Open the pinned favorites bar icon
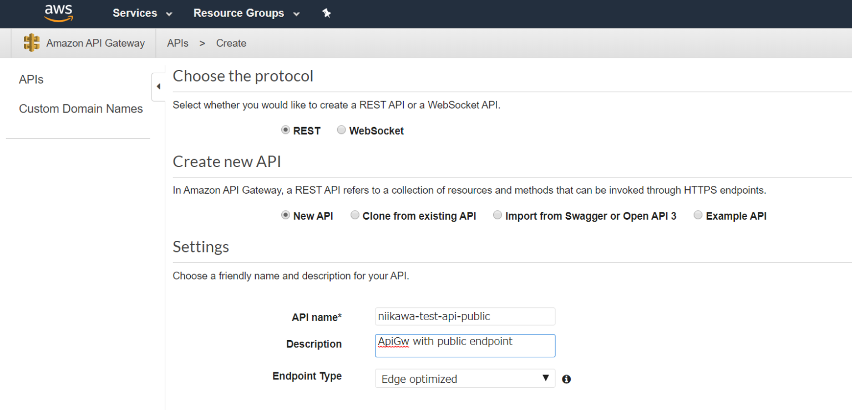The width and height of the screenshot is (852, 410). point(327,13)
